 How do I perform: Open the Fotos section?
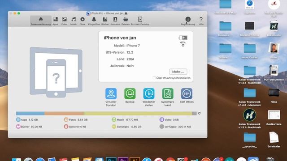pos(64,21)
